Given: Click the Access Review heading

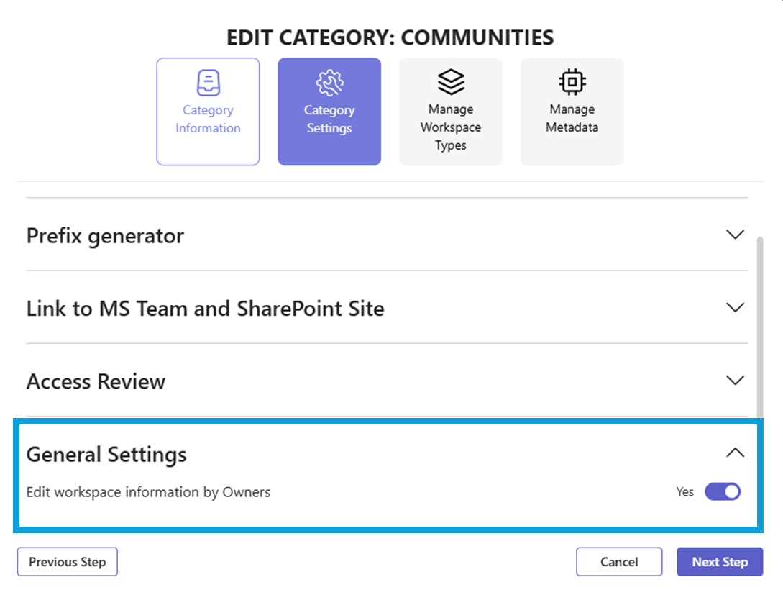Looking at the screenshot, I should [96, 382].
